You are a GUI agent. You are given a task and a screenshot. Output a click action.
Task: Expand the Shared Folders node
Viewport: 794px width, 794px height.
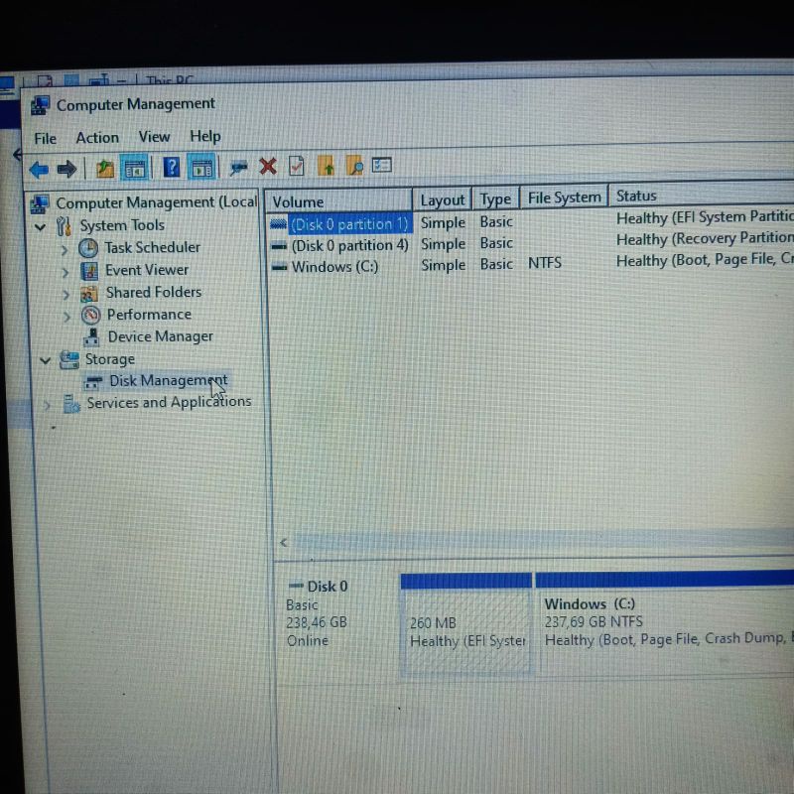click(x=66, y=294)
